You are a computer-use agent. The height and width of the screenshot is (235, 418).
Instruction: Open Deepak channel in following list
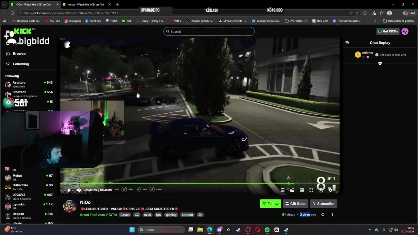[x=29, y=216]
